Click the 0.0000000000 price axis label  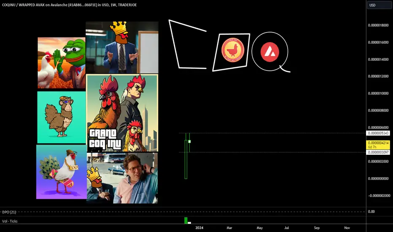(x=378, y=178)
